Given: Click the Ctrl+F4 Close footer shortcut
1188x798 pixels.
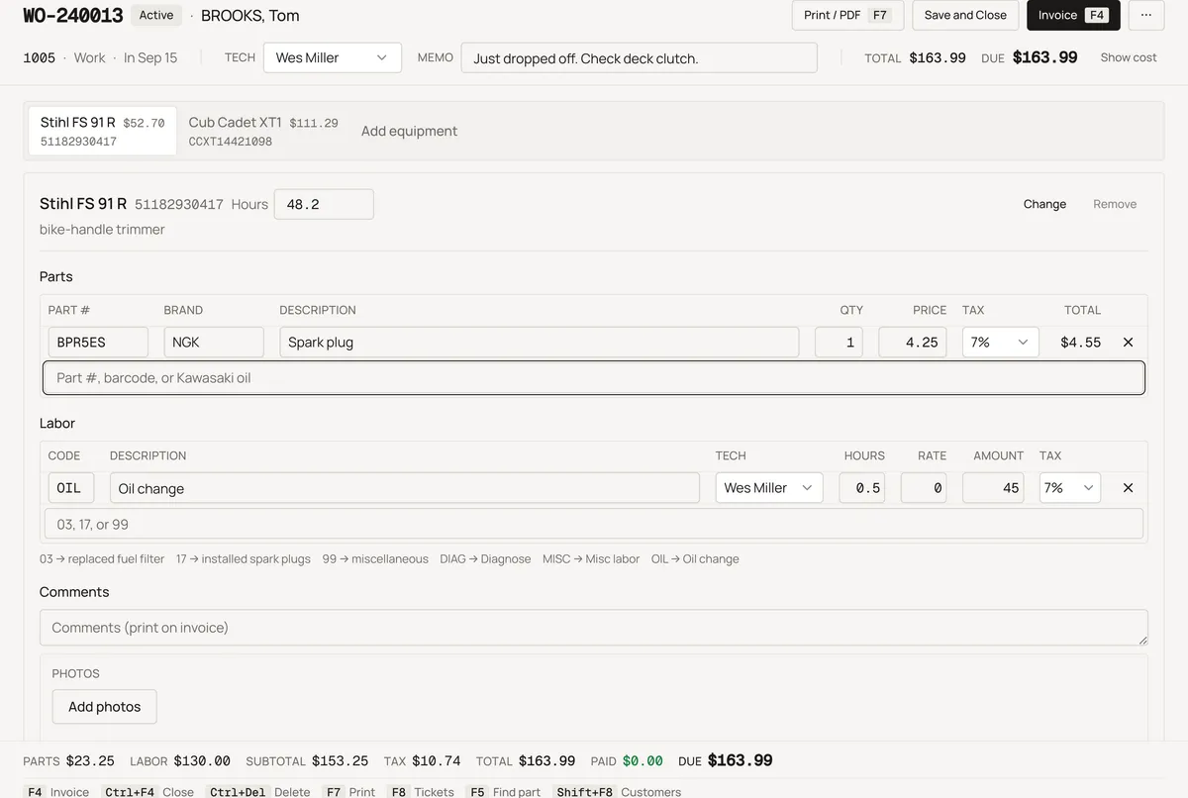Looking at the screenshot, I should 148,792.
